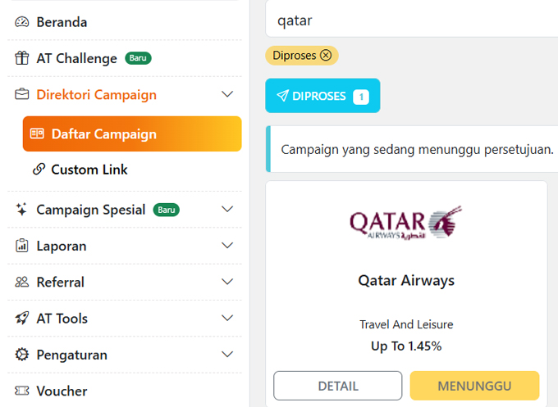Click the Pengaturan gear icon
558x407 pixels.
tap(22, 355)
